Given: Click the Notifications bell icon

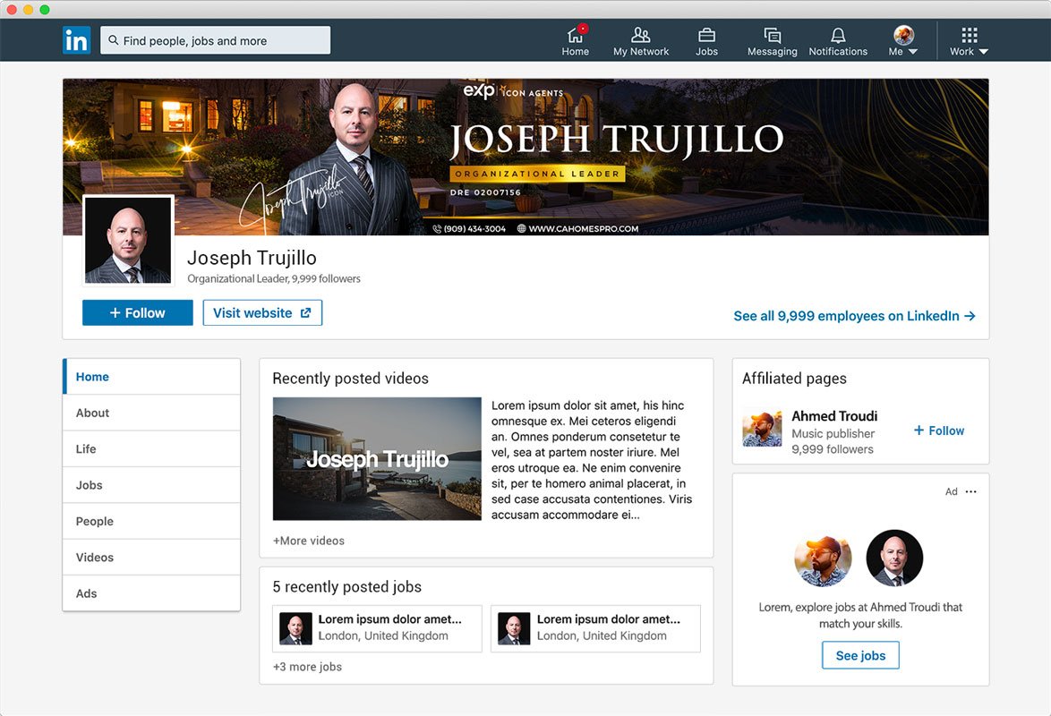Looking at the screenshot, I should (838, 36).
